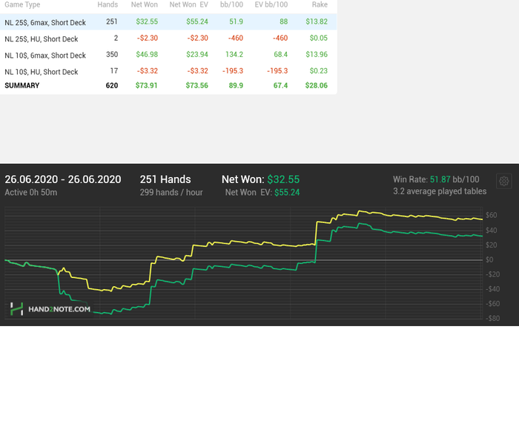Sort by the Net Won EV column header
The image size is (519, 444).
tap(188, 4)
